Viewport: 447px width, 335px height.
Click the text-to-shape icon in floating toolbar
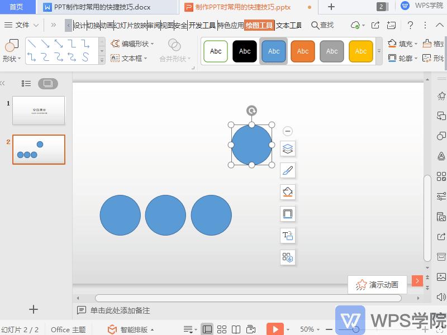pyautogui.click(x=287, y=236)
